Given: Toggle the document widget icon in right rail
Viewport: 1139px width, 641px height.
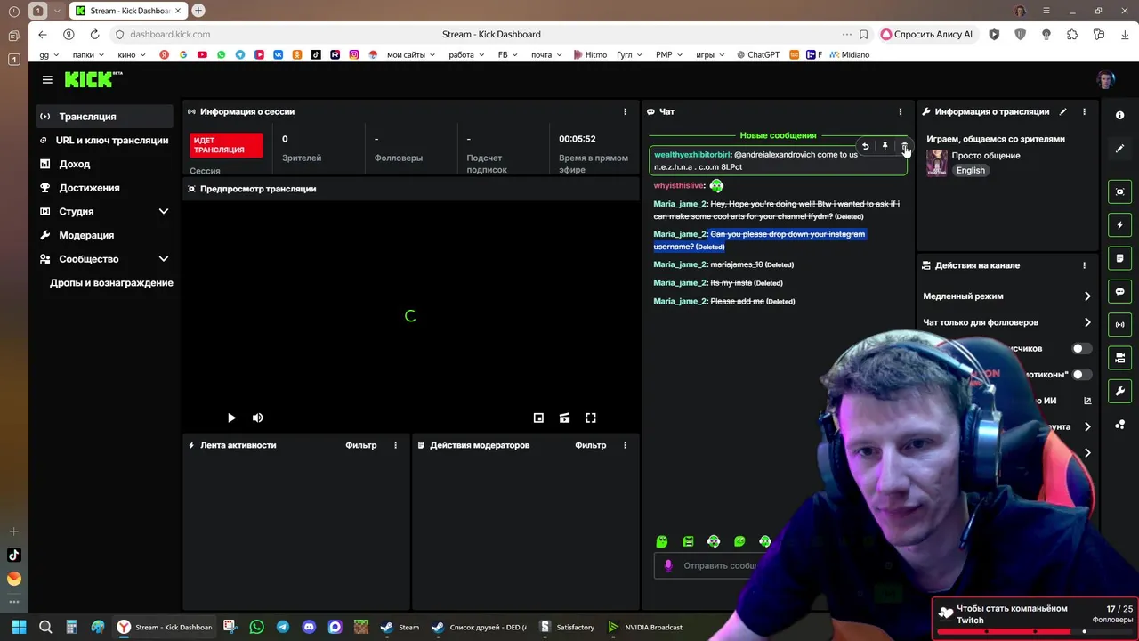Looking at the screenshot, I should point(1120,258).
